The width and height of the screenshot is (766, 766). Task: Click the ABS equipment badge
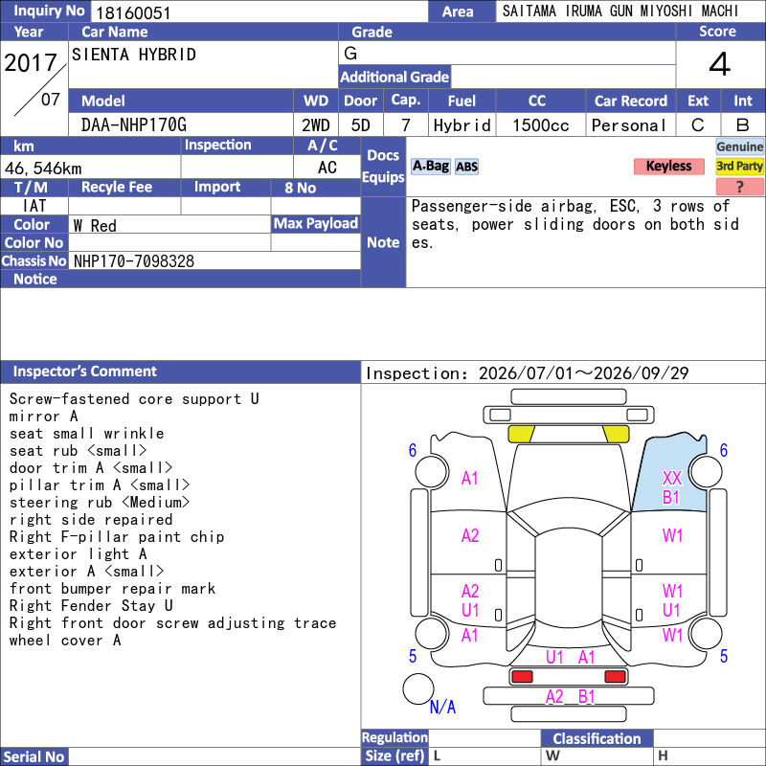[466, 167]
